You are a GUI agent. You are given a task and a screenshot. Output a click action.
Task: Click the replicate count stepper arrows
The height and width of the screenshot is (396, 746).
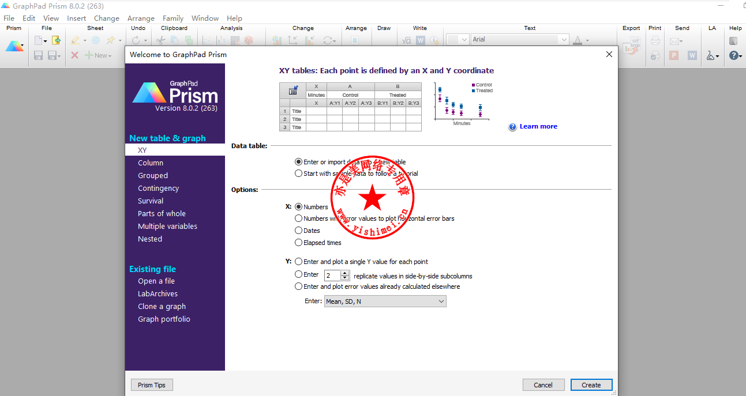click(x=345, y=276)
